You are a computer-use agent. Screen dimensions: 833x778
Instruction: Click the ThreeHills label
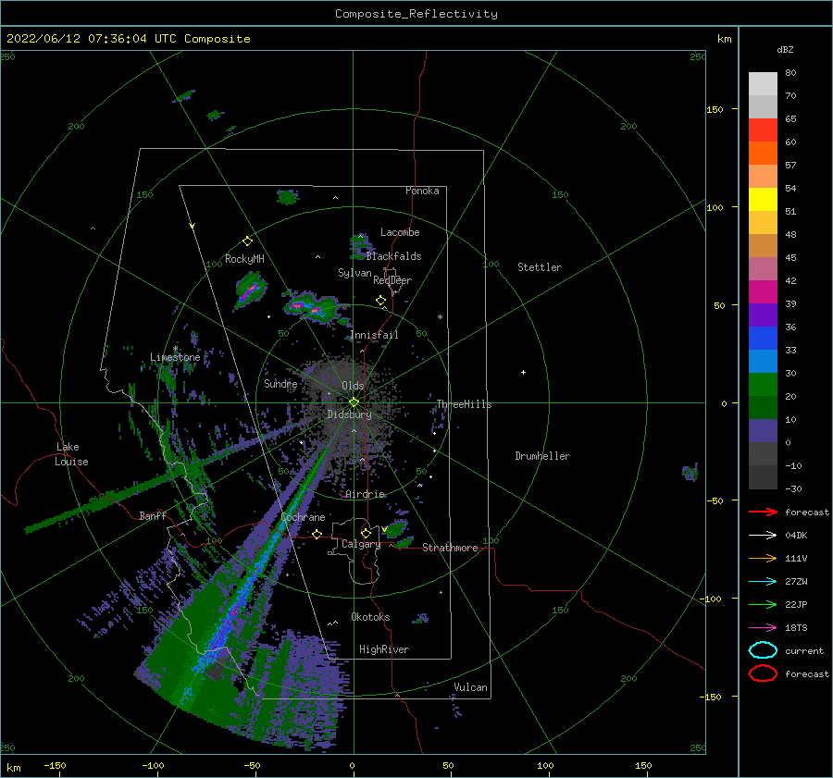click(x=464, y=404)
